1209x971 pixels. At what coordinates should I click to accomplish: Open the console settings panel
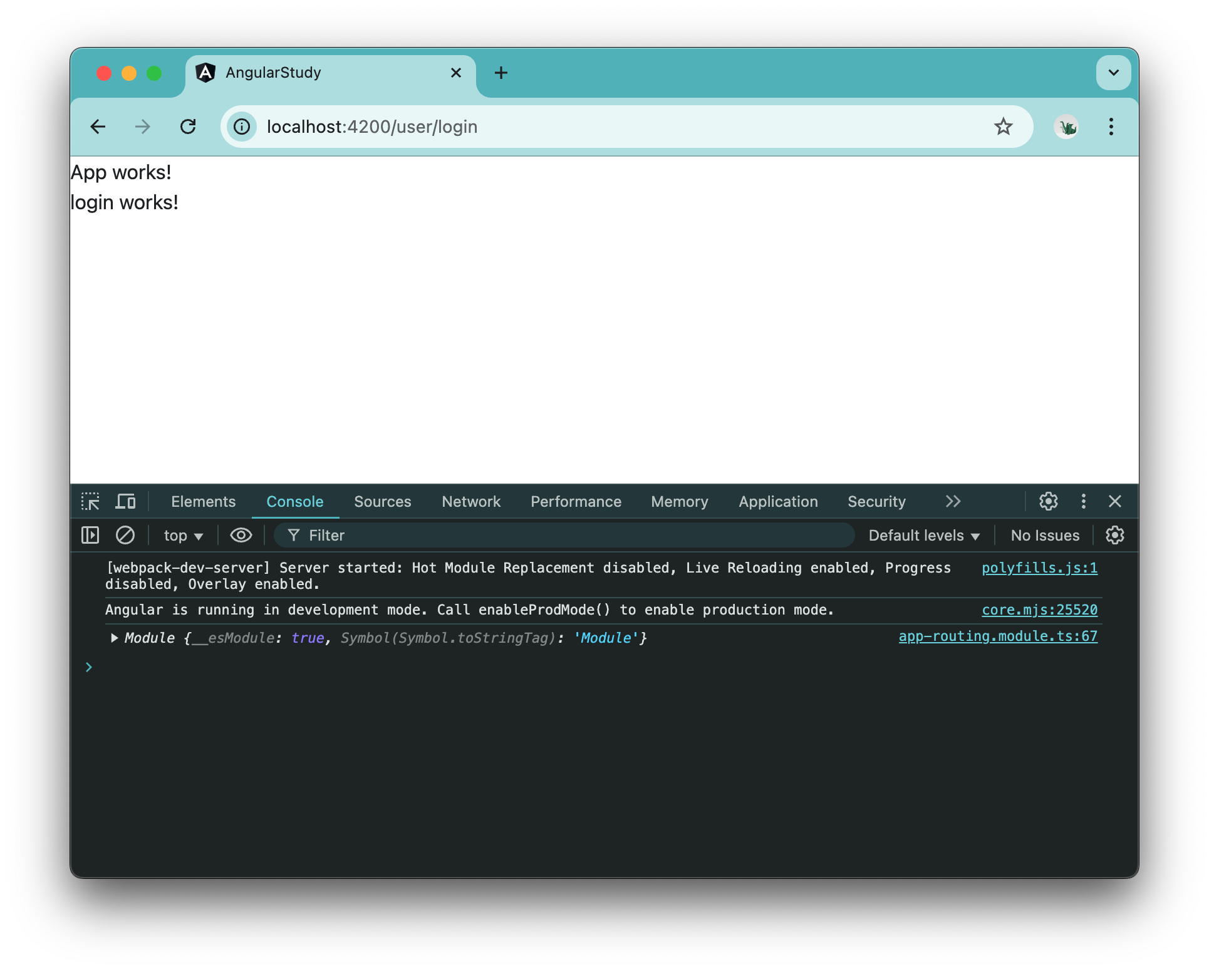coord(1115,535)
